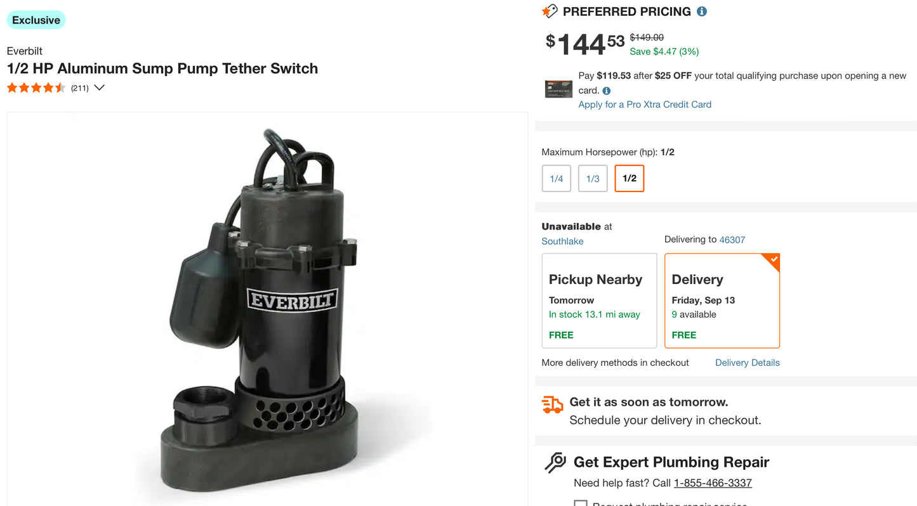Open the Delivery Details link
The height and width of the screenshot is (506, 917).
748,363
